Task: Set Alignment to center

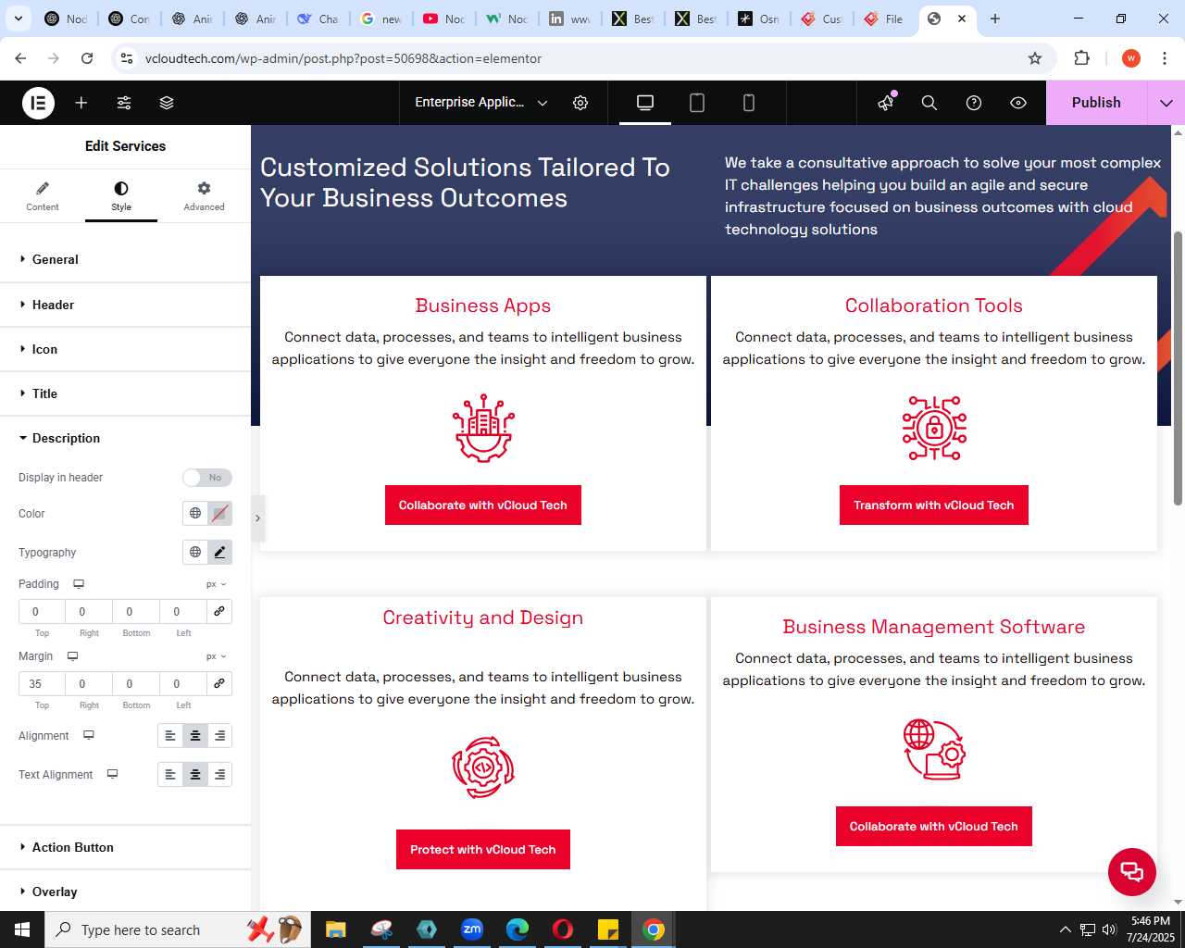Action: pos(195,736)
